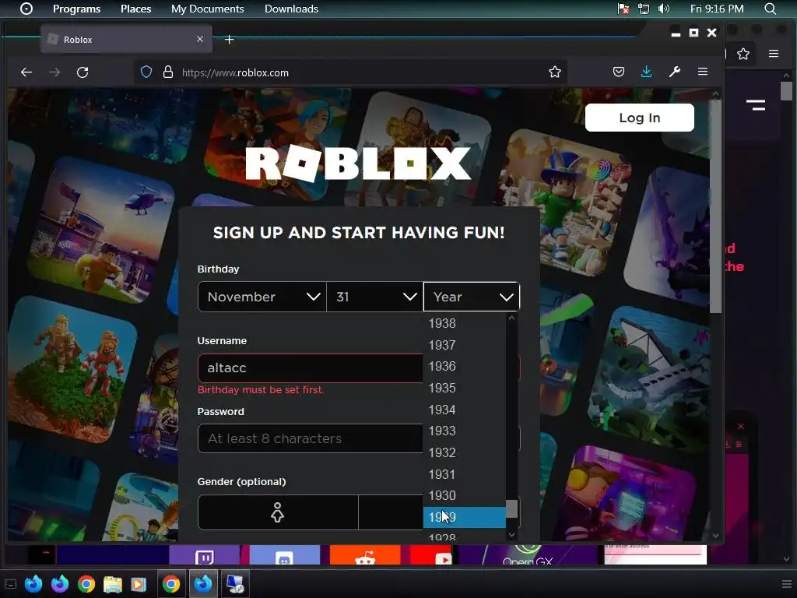Open the Programs menu
The image size is (797, 598).
pyautogui.click(x=77, y=9)
